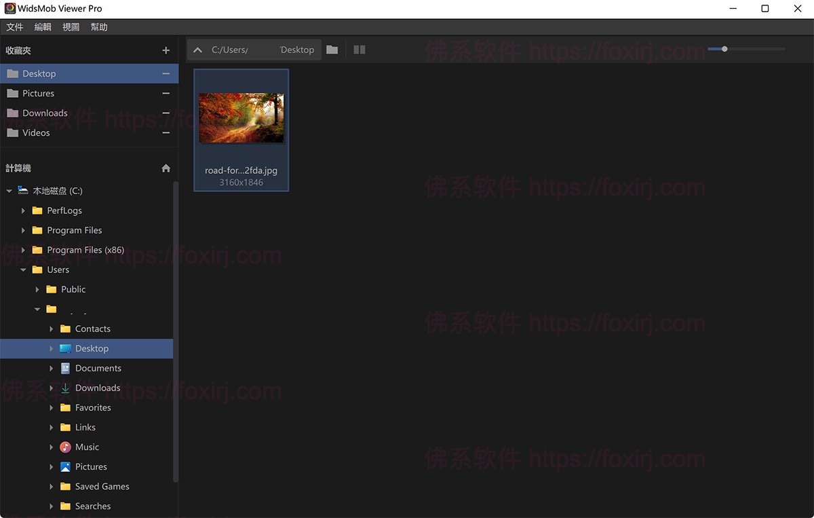Viewport: 814px width, 518px height.
Task: Expand the Program Files folder
Action: point(23,230)
